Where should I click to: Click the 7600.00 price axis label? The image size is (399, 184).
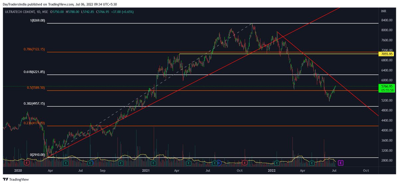(x=388, y=40)
